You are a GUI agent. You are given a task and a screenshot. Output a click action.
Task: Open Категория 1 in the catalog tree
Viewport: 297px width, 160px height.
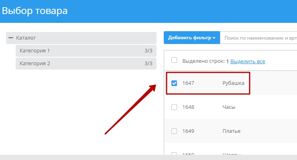35,51
